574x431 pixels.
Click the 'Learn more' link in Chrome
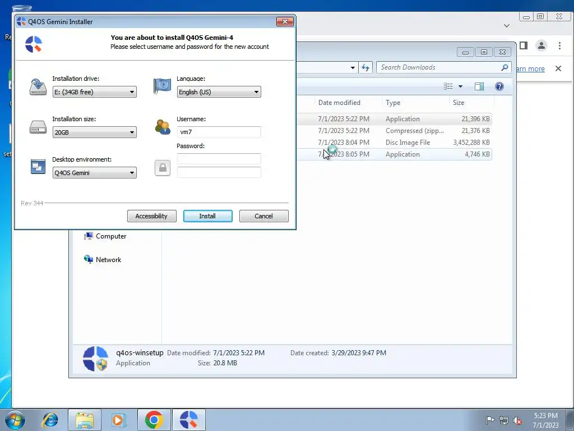530,69
